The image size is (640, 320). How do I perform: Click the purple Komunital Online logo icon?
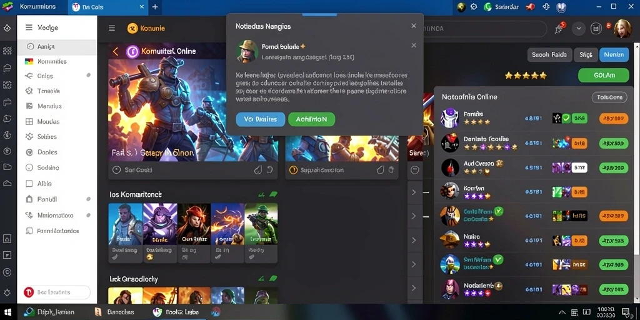[132, 51]
